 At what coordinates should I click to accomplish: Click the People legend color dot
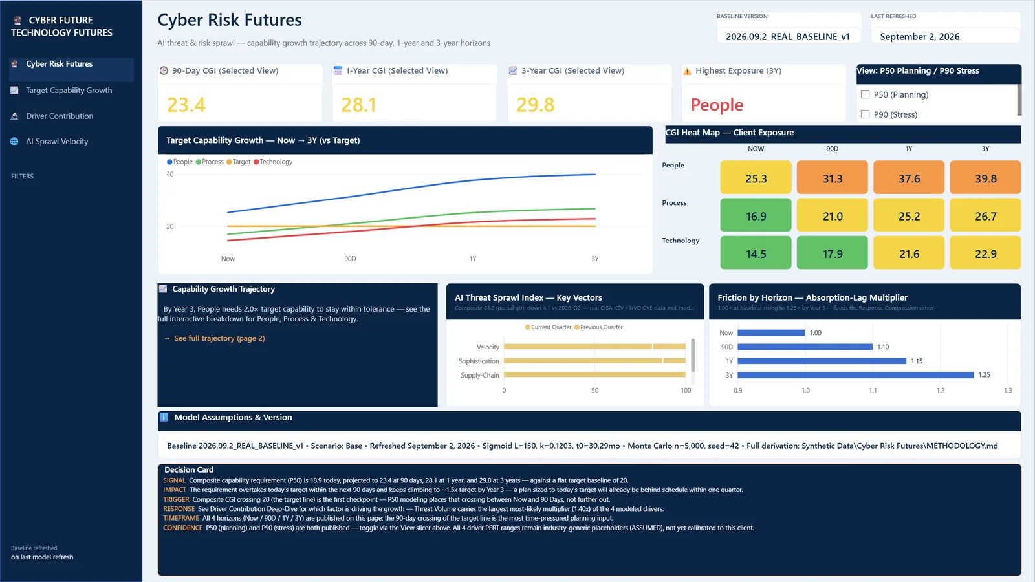169,162
